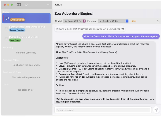Click the Code Expert green tag
Viewport: 161px width, 117px height.
pos(15,40)
